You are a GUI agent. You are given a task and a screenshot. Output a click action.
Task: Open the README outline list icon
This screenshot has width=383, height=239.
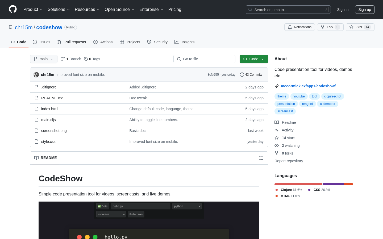[261, 158]
